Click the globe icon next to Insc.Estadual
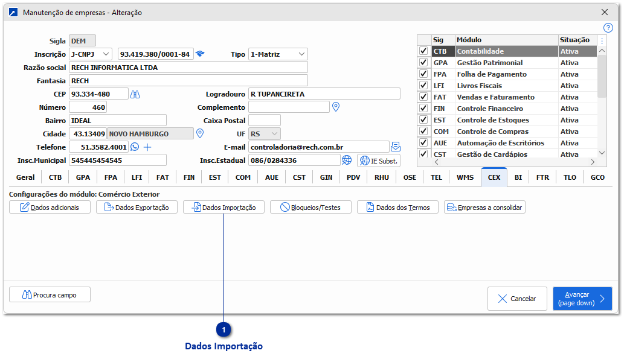This screenshot has height=362, width=624. [x=347, y=160]
